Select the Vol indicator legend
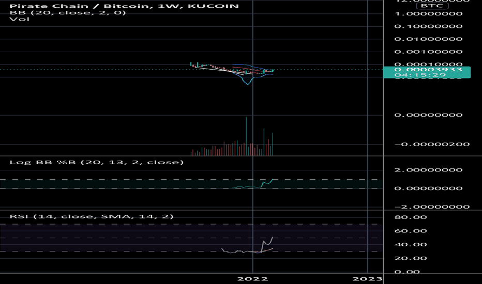The height and width of the screenshot is (284, 482). [x=20, y=19]
